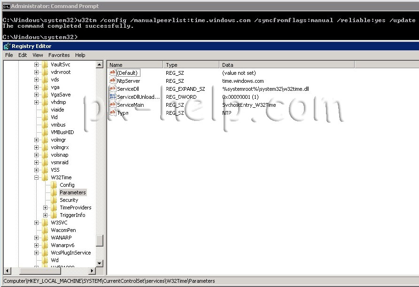The image size is (419, 287).
Task: Click the Data column header
Action: tap(318, 65)
